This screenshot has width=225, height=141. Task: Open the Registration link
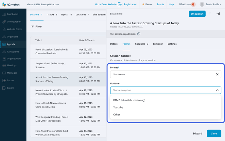tap(130, 4)
